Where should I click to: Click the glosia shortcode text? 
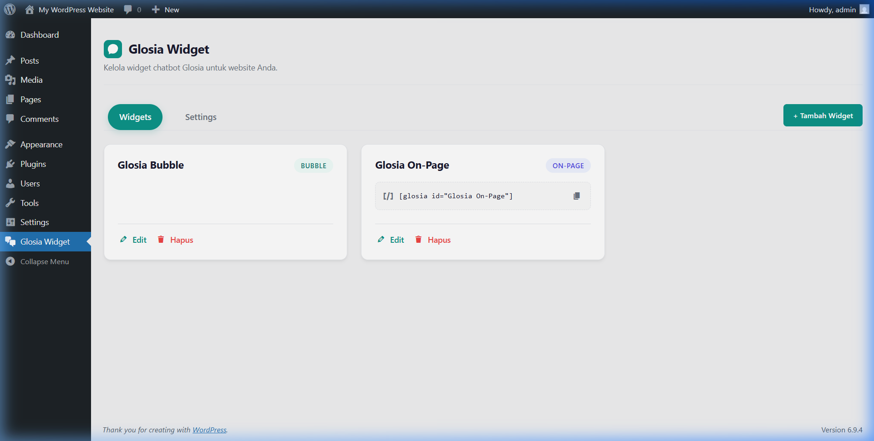click(x=456, y=196)
